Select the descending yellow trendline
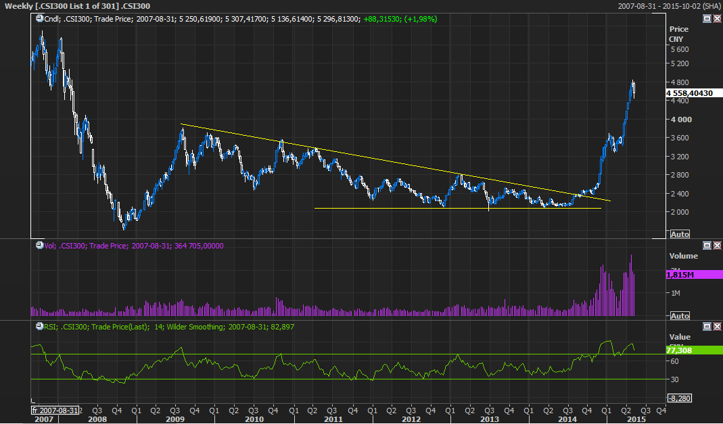723x424 pixels. click(x=396, y=163)
